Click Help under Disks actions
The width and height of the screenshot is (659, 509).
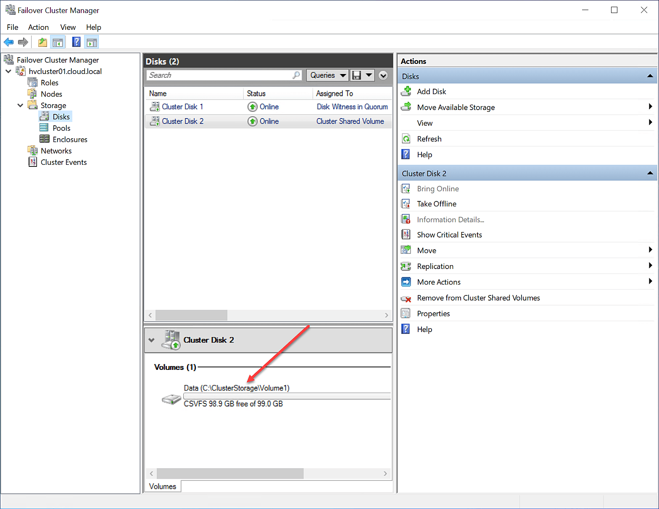point(424,155)
